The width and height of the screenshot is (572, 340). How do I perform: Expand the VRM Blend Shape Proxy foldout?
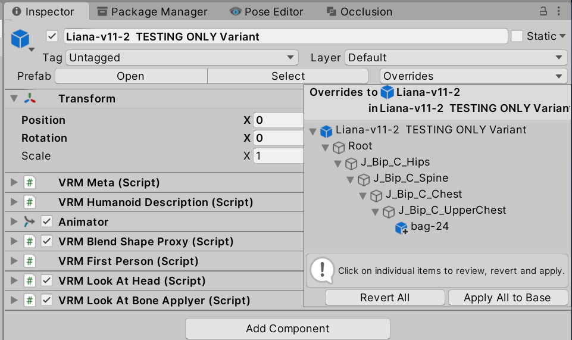(x=14, y=242)
